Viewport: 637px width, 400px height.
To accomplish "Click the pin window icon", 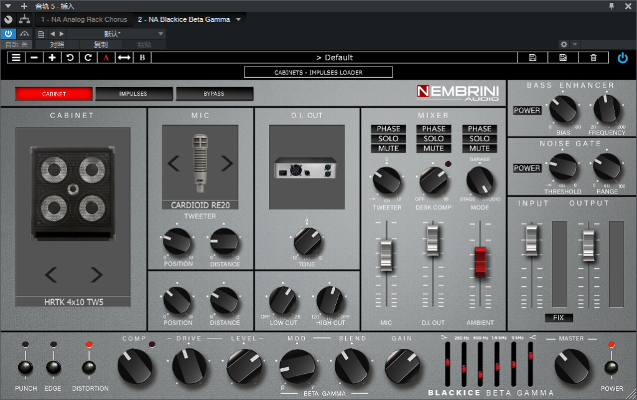I will click(x=611, y=6).
